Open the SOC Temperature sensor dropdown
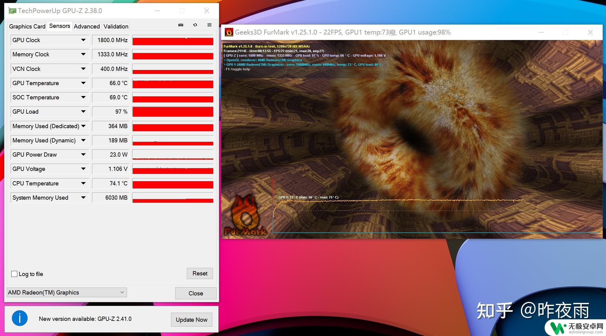 [83, 97]
